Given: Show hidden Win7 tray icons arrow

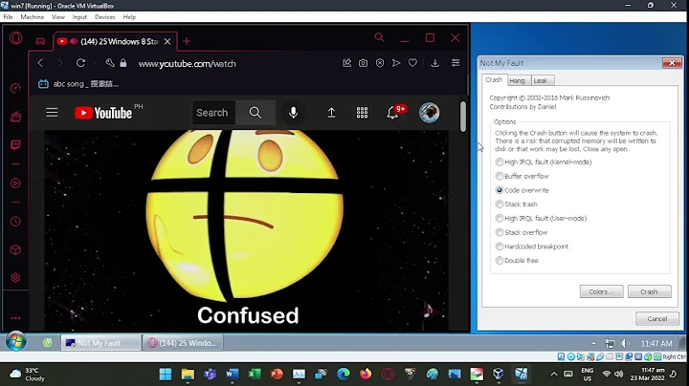Looking at the screenshot, I should click(593, 343).
